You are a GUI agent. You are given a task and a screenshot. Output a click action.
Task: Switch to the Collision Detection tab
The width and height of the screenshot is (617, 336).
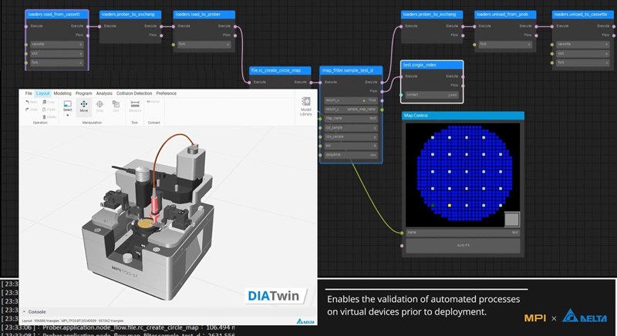click(133, 93)
